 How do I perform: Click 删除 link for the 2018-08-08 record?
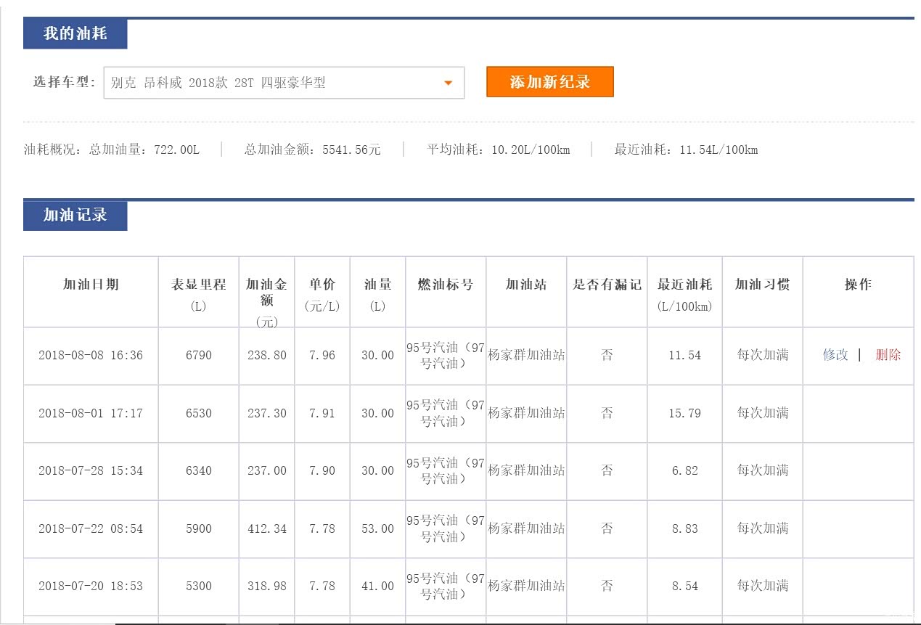click(x=888, y=355)
